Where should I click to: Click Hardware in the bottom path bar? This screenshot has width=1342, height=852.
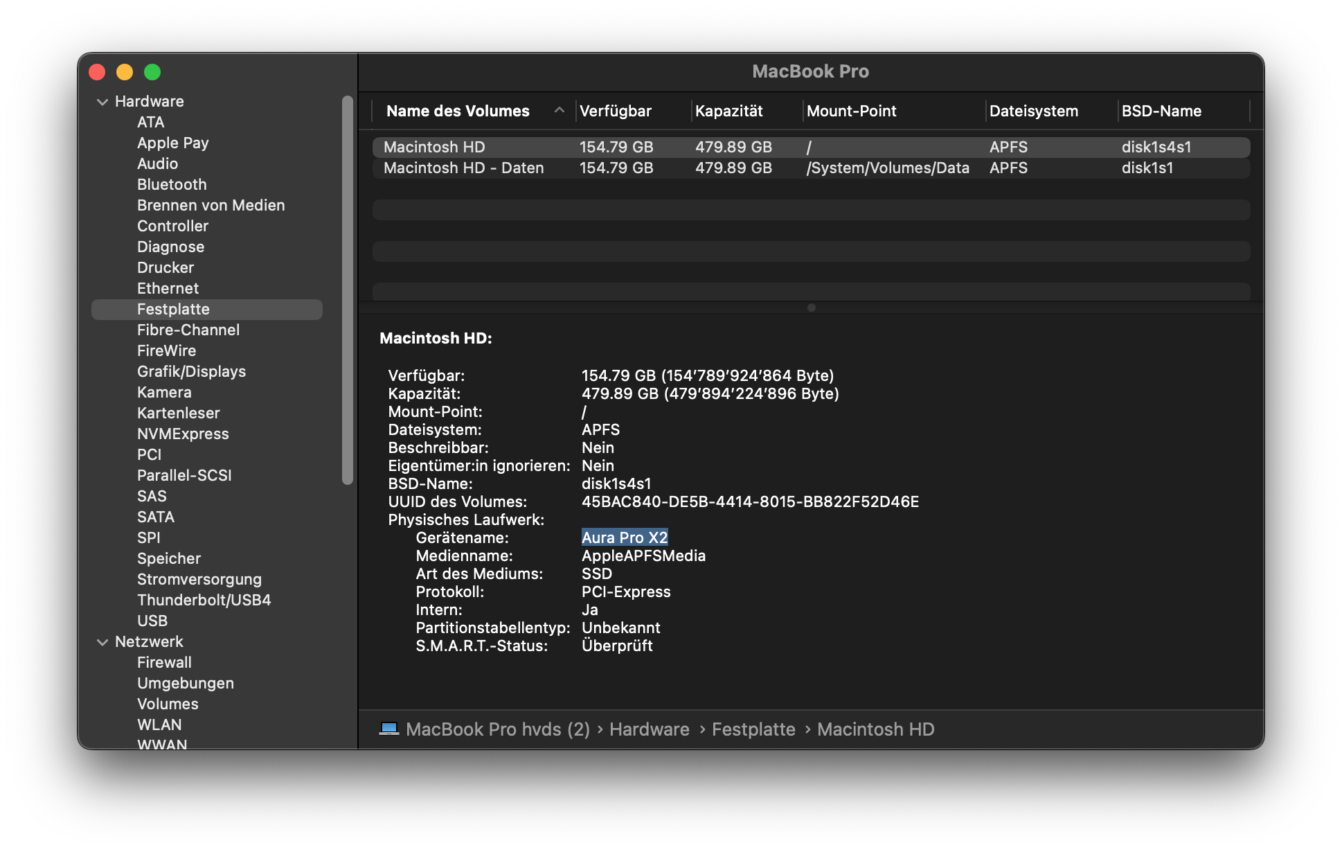pyautogui.click(x=649, y=729)
